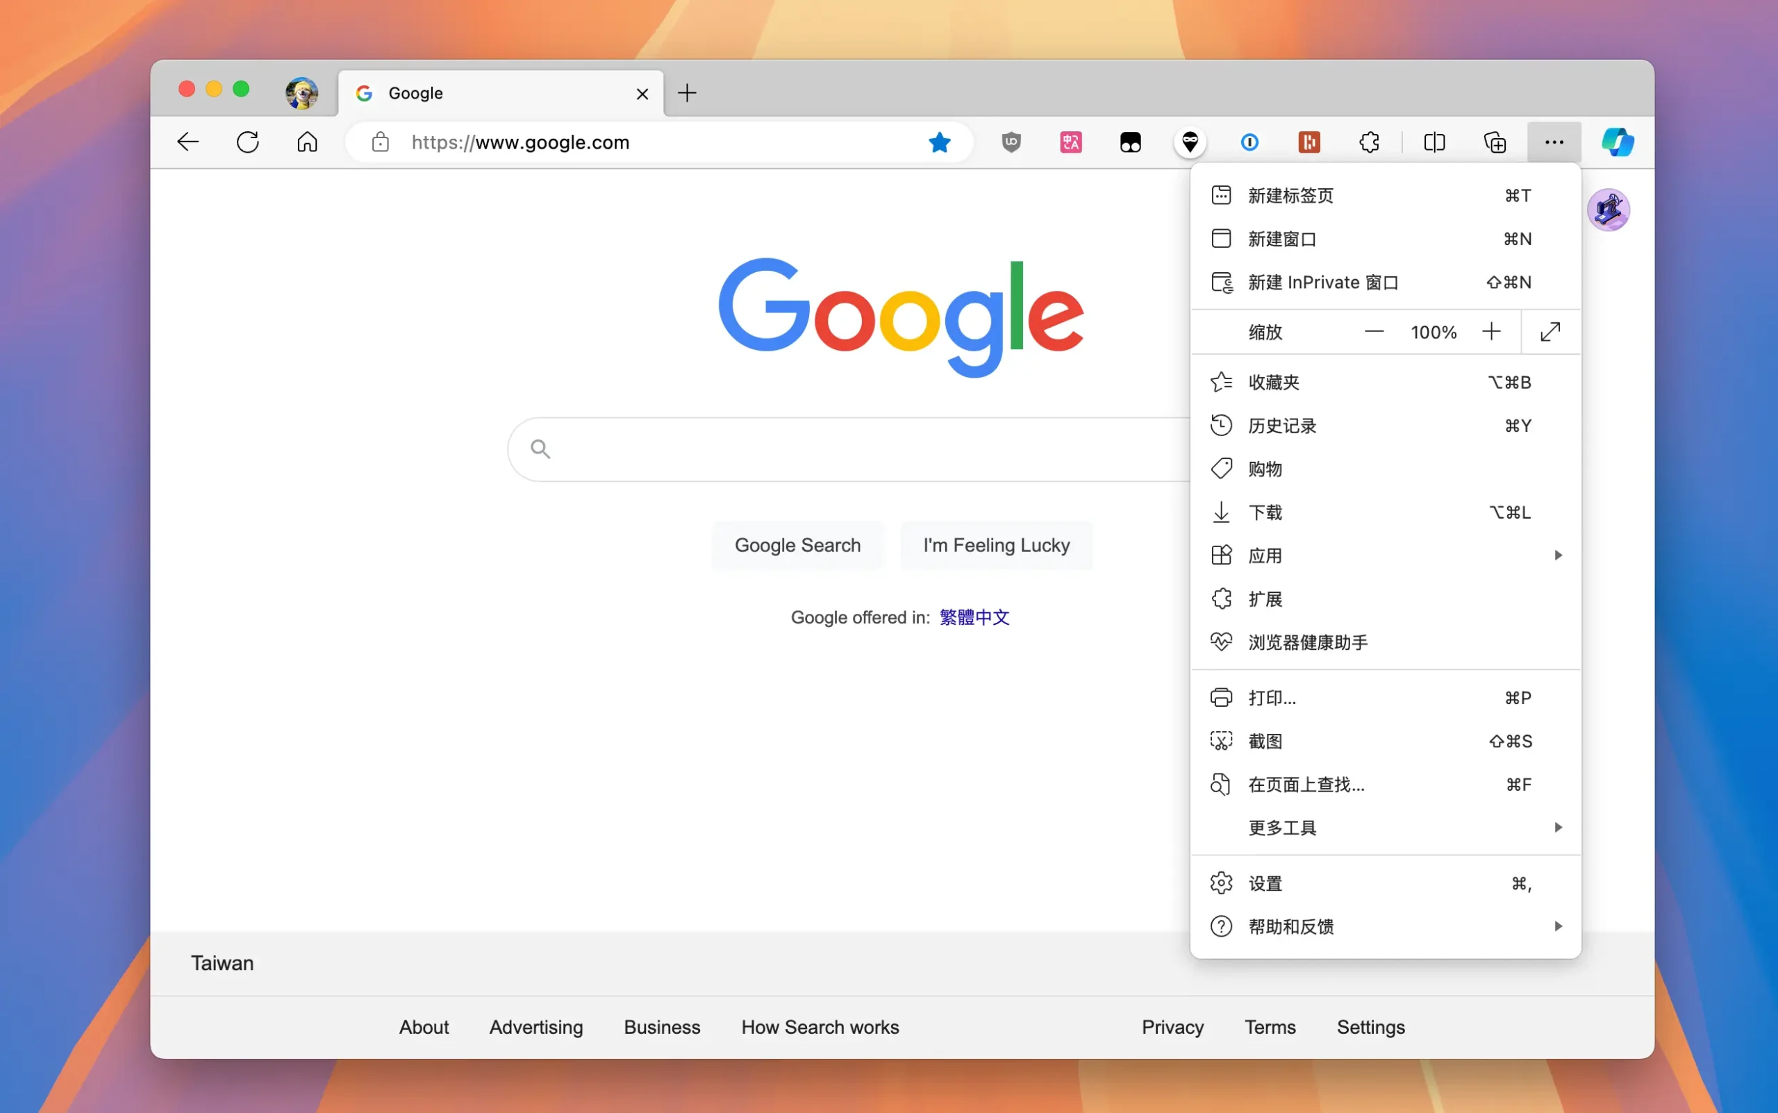1778x1113 pixels.
Task: View site info via padlock icon
Action: (381, 142)
